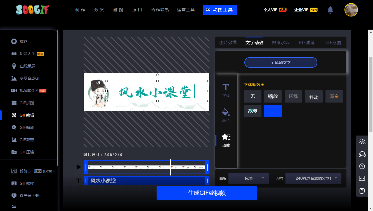The height and width of the screenshot is (211, 373).
Task: Expand the 画质 quality dropdown
Action: click(x=248, y=178)
